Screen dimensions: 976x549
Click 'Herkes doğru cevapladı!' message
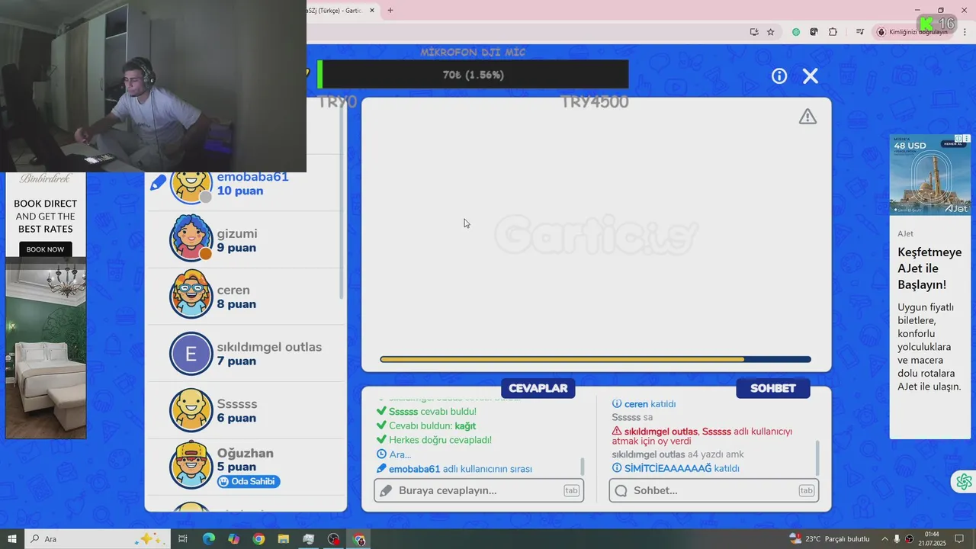coord(434,440)
